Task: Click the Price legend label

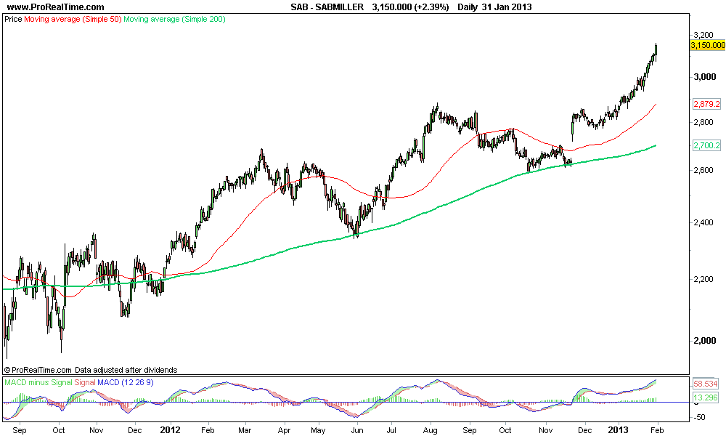Action: (x=13, y=20)
